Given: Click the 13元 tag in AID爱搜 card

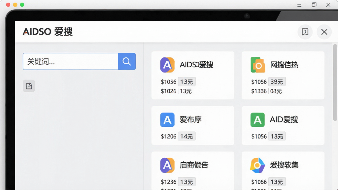Looking at the screenshot, I should [x=277, y=136].
